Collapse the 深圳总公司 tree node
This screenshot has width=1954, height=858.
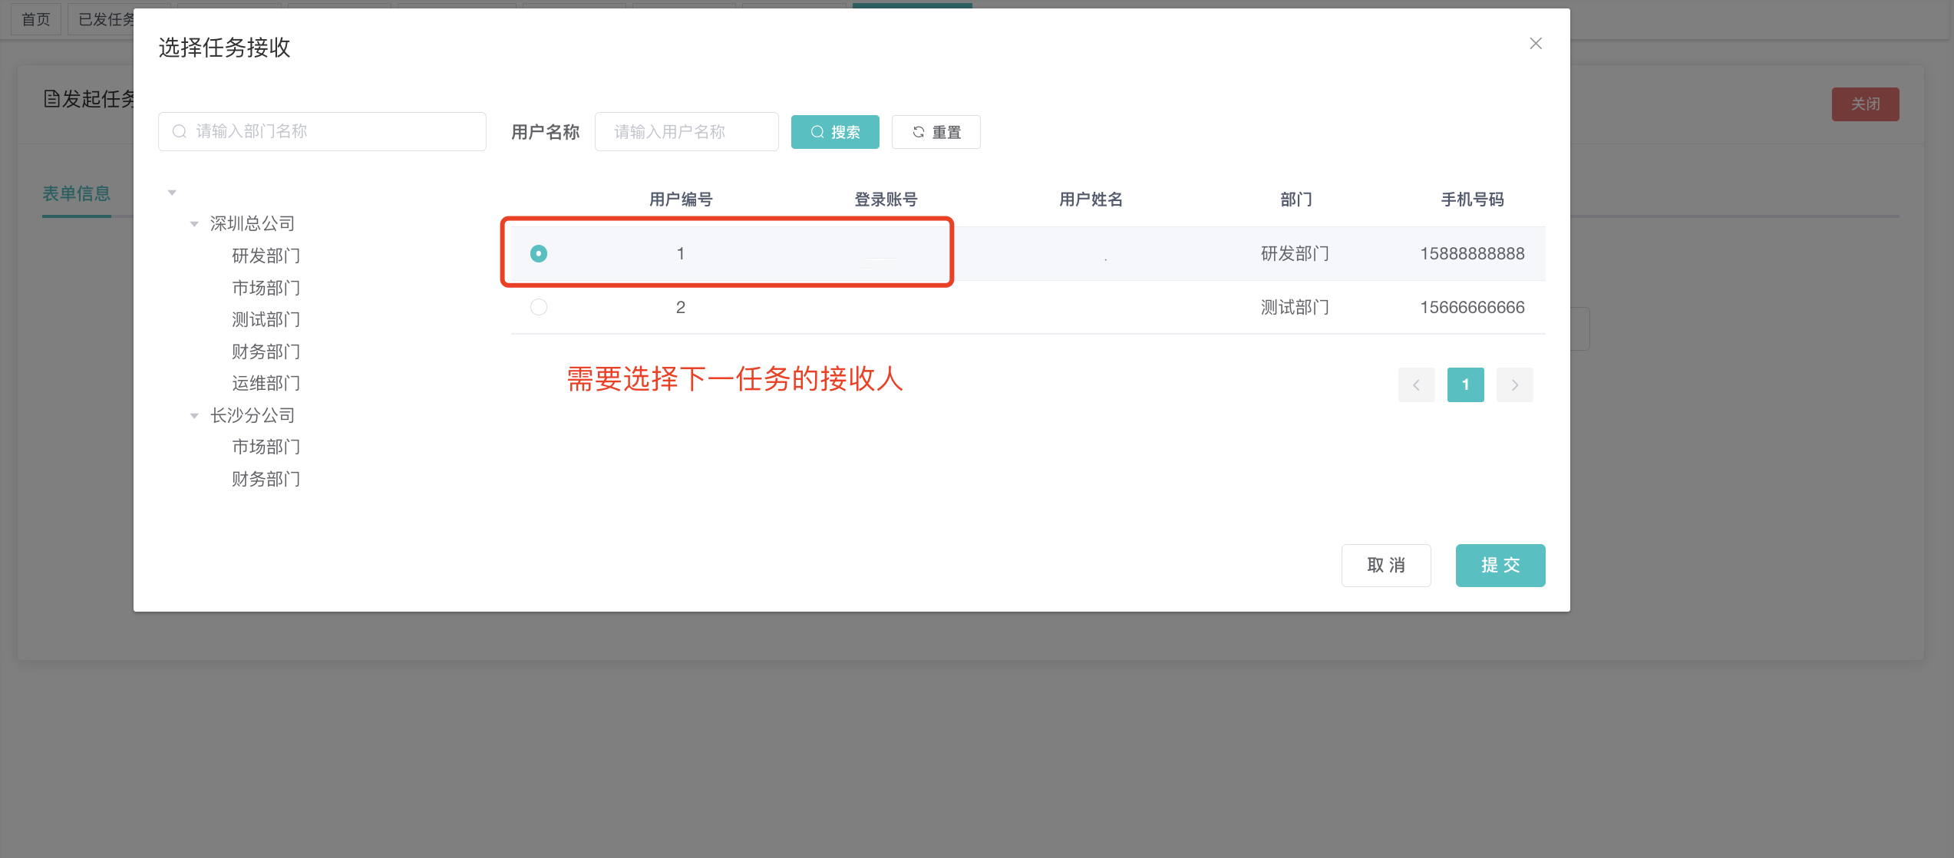pyautogui.click(x=194, y=223)
